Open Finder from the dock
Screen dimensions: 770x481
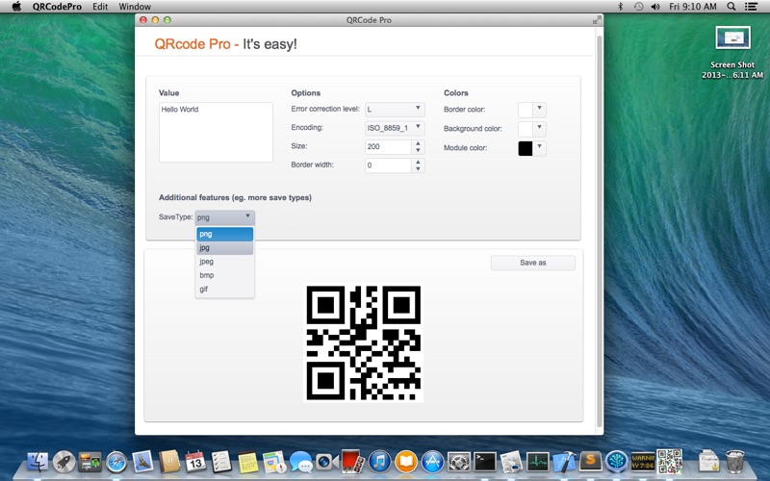click(x=38, y=462)
